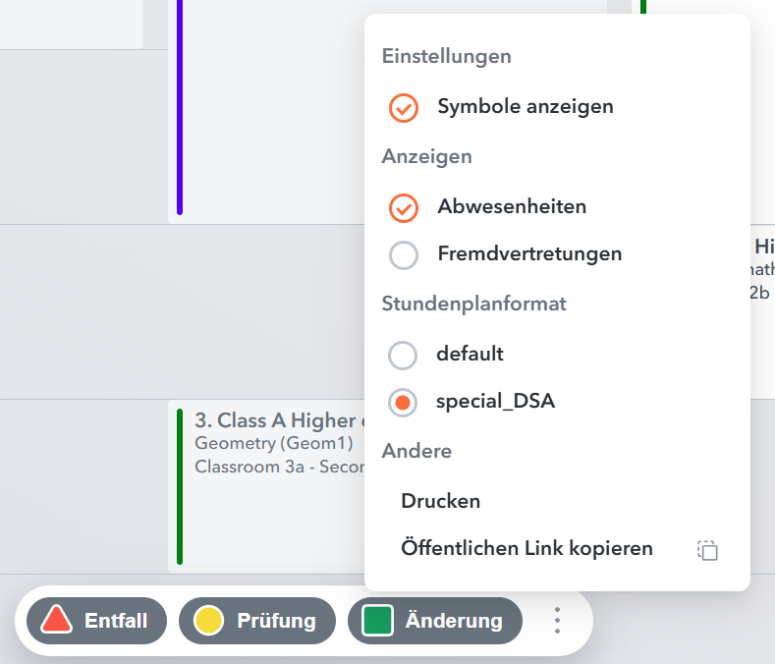Click the Symbole anzeigen label text
The image size is (775, 664).
(526, 107)
